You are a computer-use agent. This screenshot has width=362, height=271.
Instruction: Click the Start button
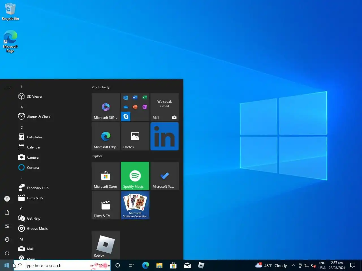[x=7, y=265]
